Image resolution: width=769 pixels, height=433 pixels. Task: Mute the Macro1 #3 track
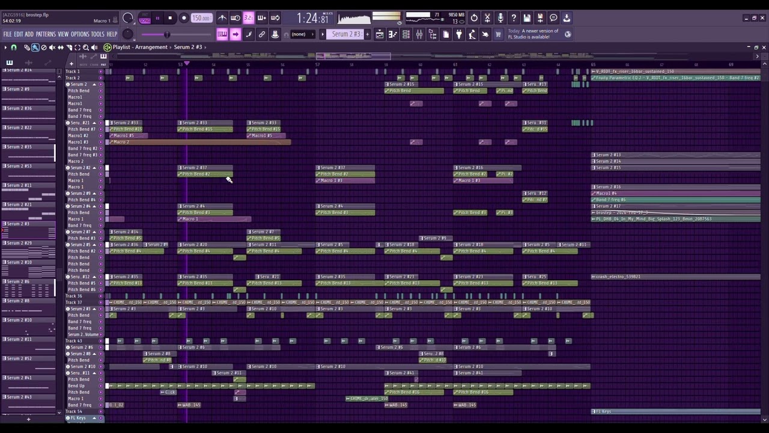(100, 142)
